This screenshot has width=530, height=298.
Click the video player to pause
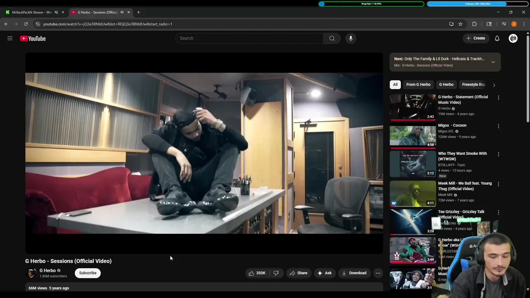(204, 153)
